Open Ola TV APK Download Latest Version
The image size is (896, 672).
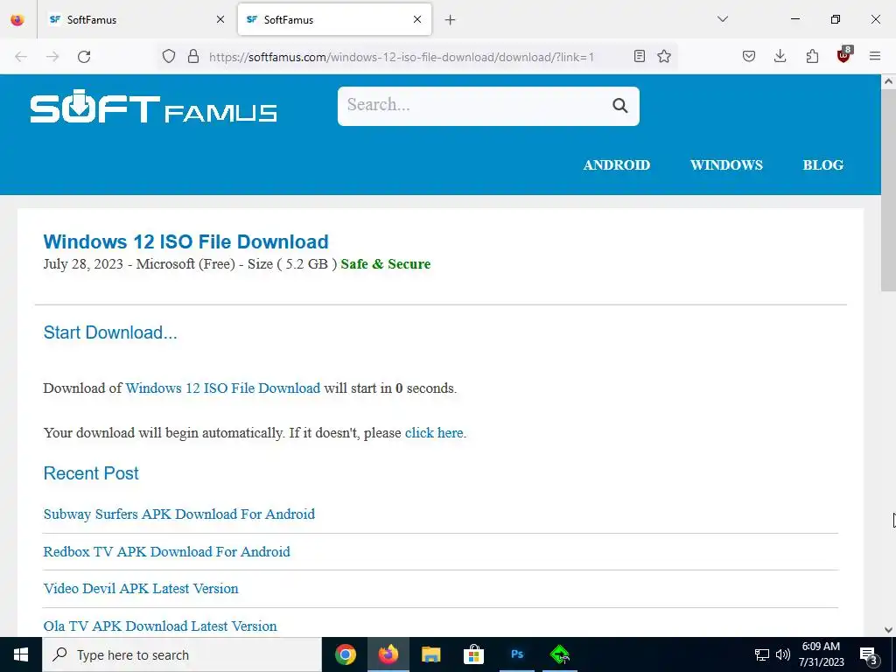pos(160,626)
